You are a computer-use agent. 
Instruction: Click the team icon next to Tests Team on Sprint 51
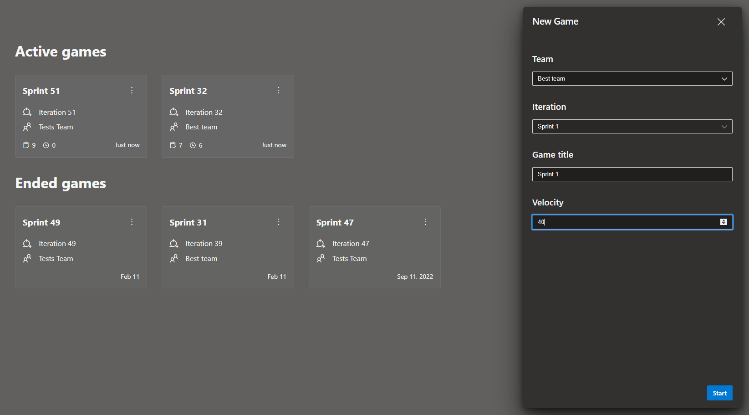tap(27, 127)
